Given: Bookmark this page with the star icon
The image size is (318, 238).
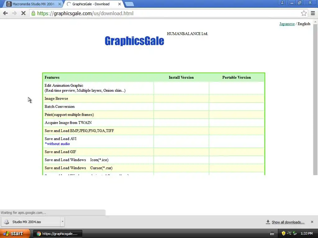Looking at the screenshot, I should [x=304, y=13].
